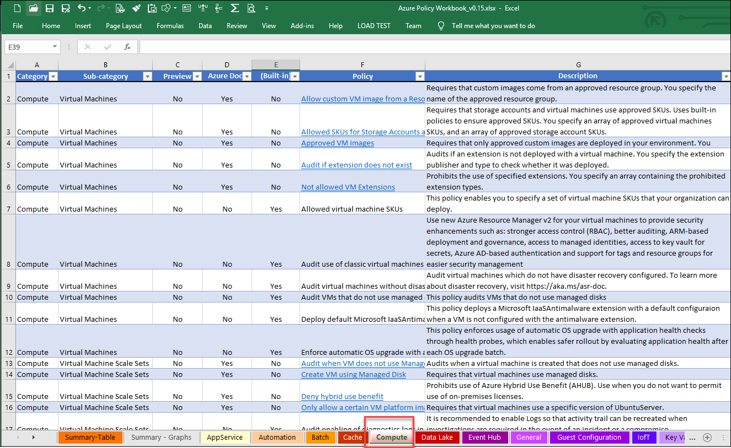
Task: Select the Format Painter brush icon
Action: (x=136, y=8)
